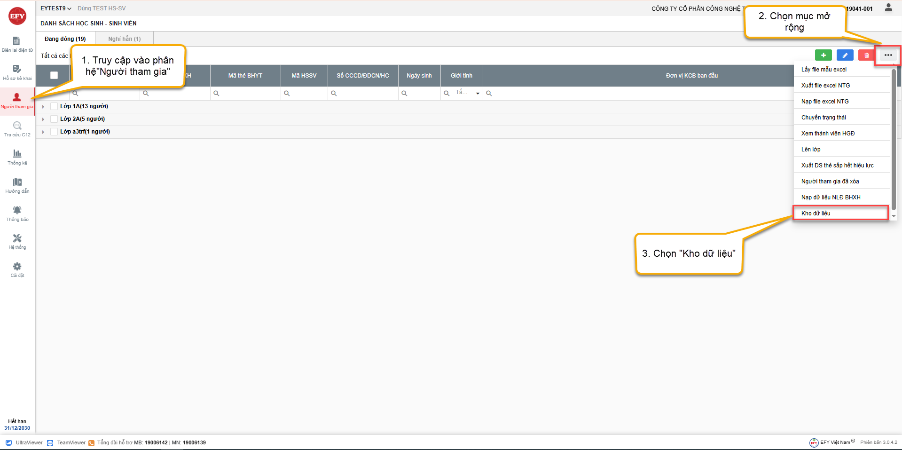Screen dimensions: 902x450
Task: Select Xuất file excel NTG menu entry
Action: coord(842,86)
